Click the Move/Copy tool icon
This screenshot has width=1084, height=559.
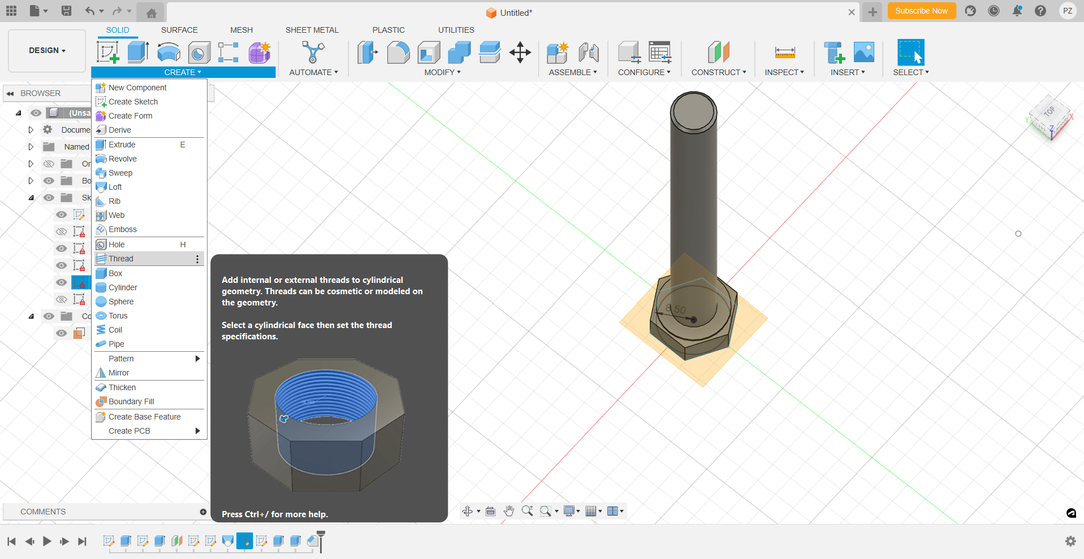(520, 53)
